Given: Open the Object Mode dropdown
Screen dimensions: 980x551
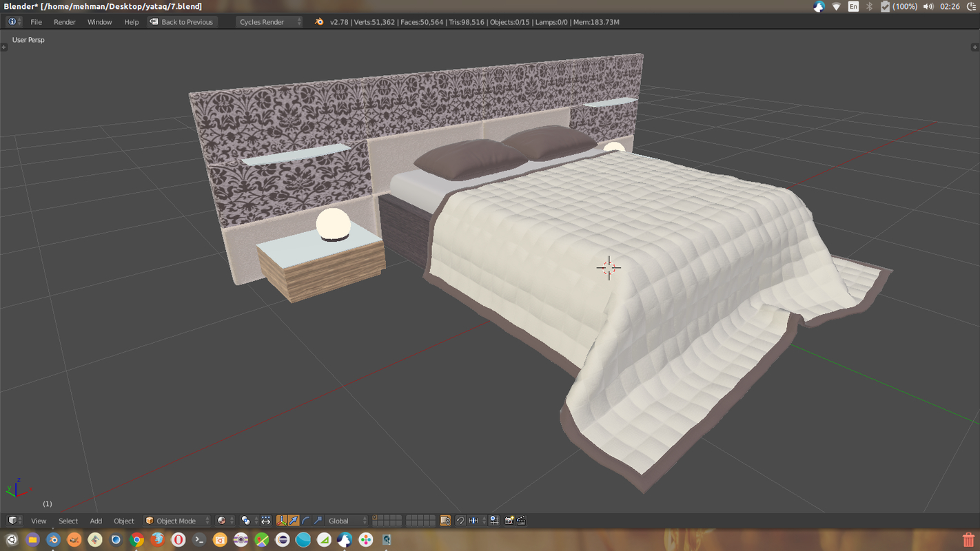Looking at the screenshot, I should pos(177,520).
